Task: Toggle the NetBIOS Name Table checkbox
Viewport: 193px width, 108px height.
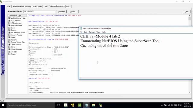Action: pyautogui.click(x=9, y=18)
